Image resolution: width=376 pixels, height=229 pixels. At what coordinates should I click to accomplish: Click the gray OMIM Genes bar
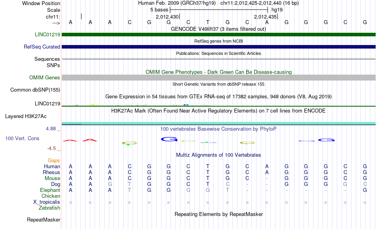(218, 77)
